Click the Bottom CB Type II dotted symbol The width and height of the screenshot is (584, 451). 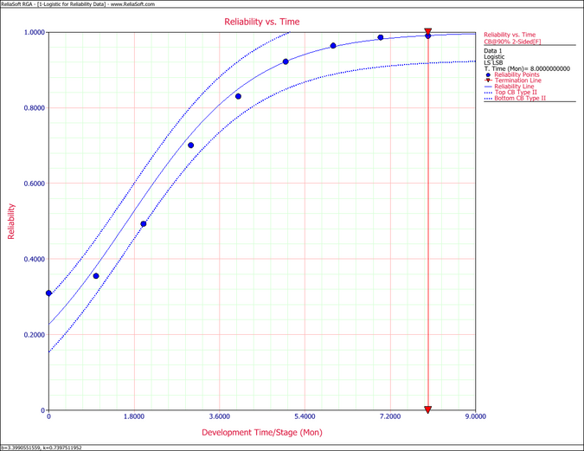coord(488,98)
